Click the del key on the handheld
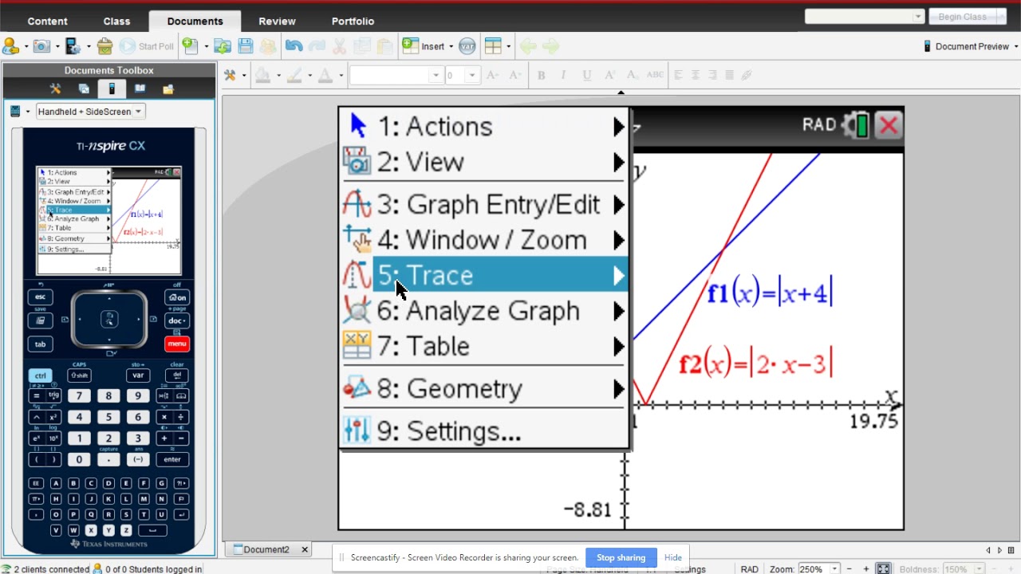Viewport: 1021px width, 574px height. [x=177, y=375]
